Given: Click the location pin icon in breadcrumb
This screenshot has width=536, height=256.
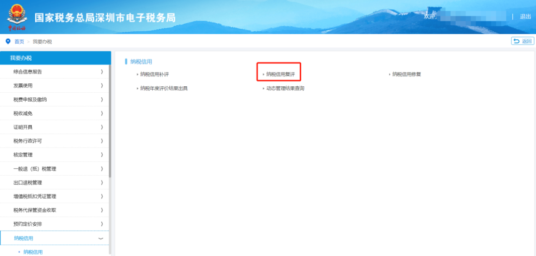Looking at the screenshot, I should pos(8,41).
